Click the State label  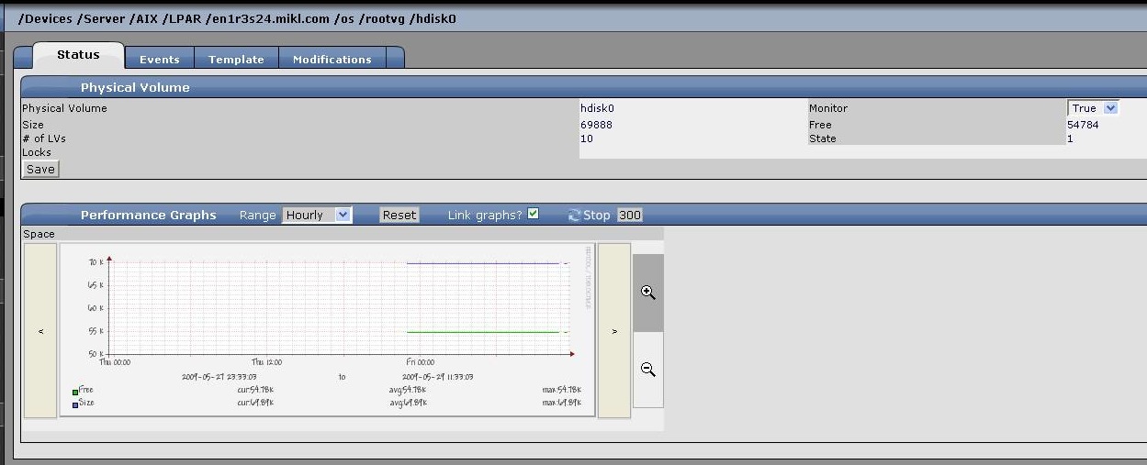(823, 138)
